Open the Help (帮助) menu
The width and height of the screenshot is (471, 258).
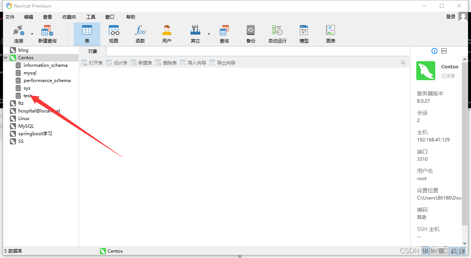coord(131,17)
